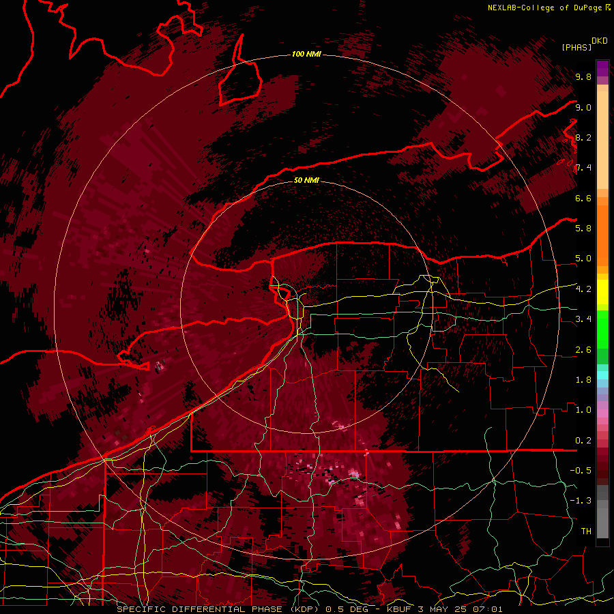This screenshot has height=614, width=614.
Task: Click the 1.0 scale value
Action: [583, 410]
